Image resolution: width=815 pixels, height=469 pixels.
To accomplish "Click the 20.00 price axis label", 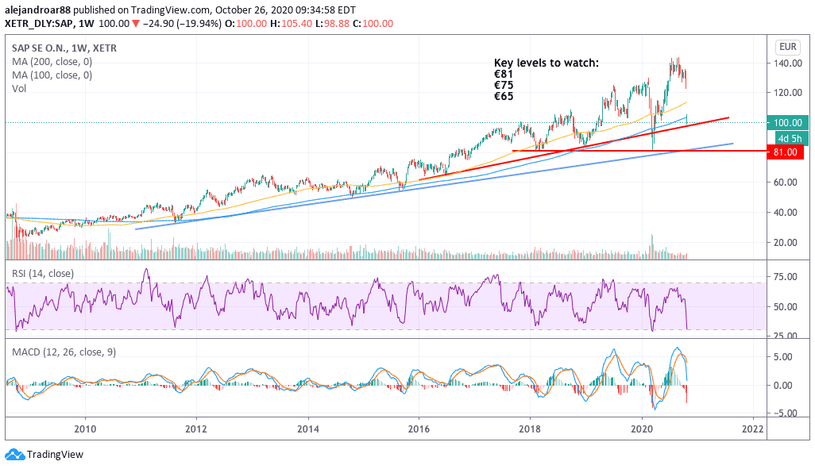I will 786,242.
